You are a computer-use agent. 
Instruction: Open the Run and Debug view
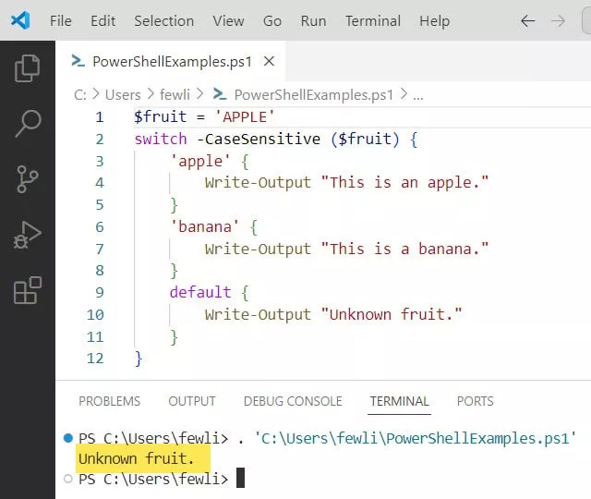point(28,235)
